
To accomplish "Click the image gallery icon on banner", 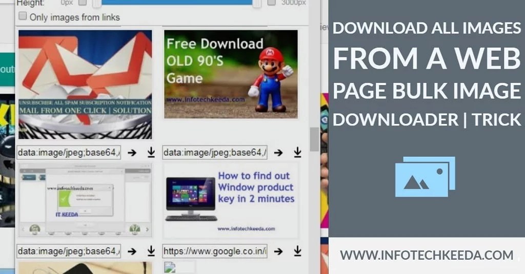I will click(x=425, y=177).
